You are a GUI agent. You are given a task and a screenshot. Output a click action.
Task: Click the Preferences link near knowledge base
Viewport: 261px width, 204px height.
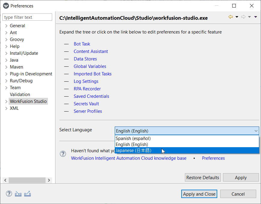[213, 158]
